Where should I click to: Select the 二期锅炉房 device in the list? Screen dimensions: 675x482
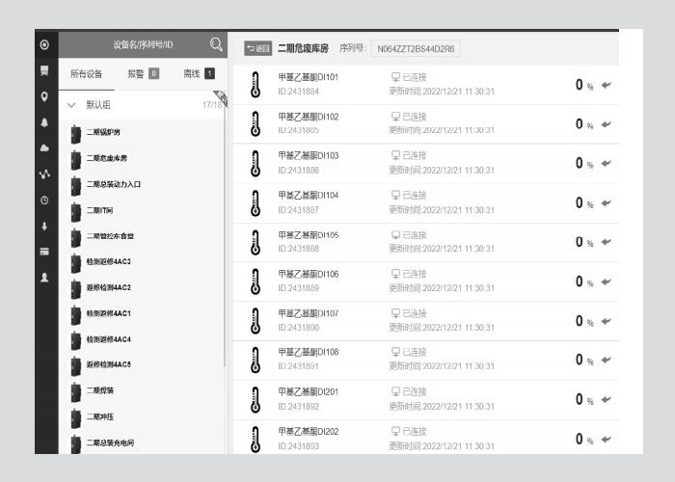103,132
